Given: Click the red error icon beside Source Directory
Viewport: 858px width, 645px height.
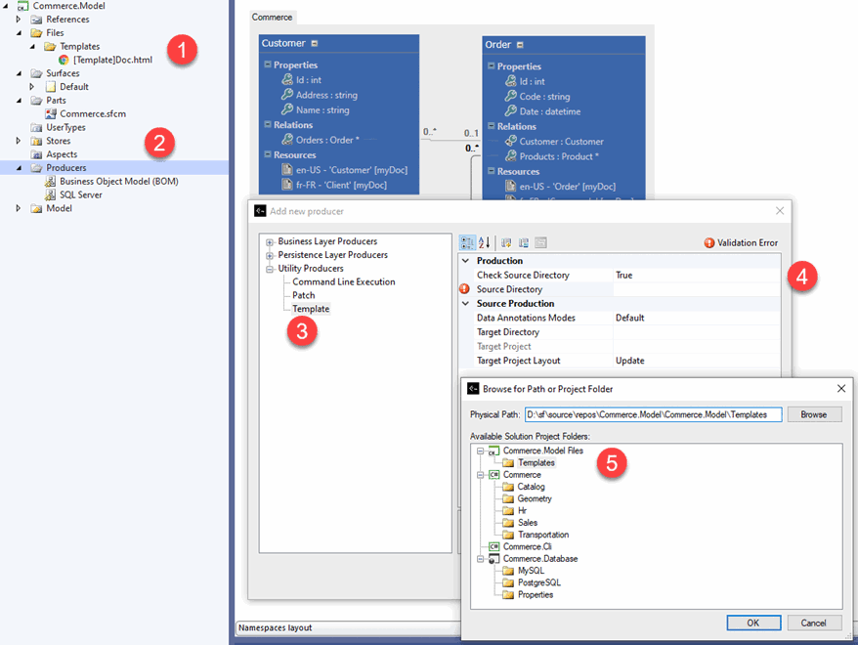Looking at the screenshot, I should [464, 289].
